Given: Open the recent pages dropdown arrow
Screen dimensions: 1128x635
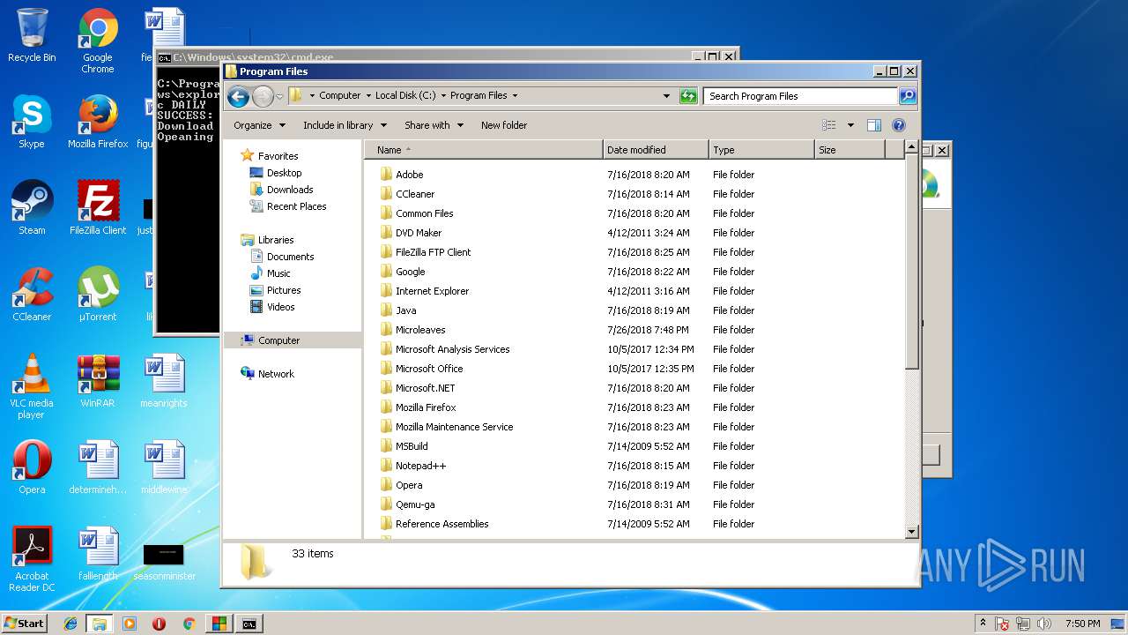Looking at the screenshot, I should click(x=279, y=96).
